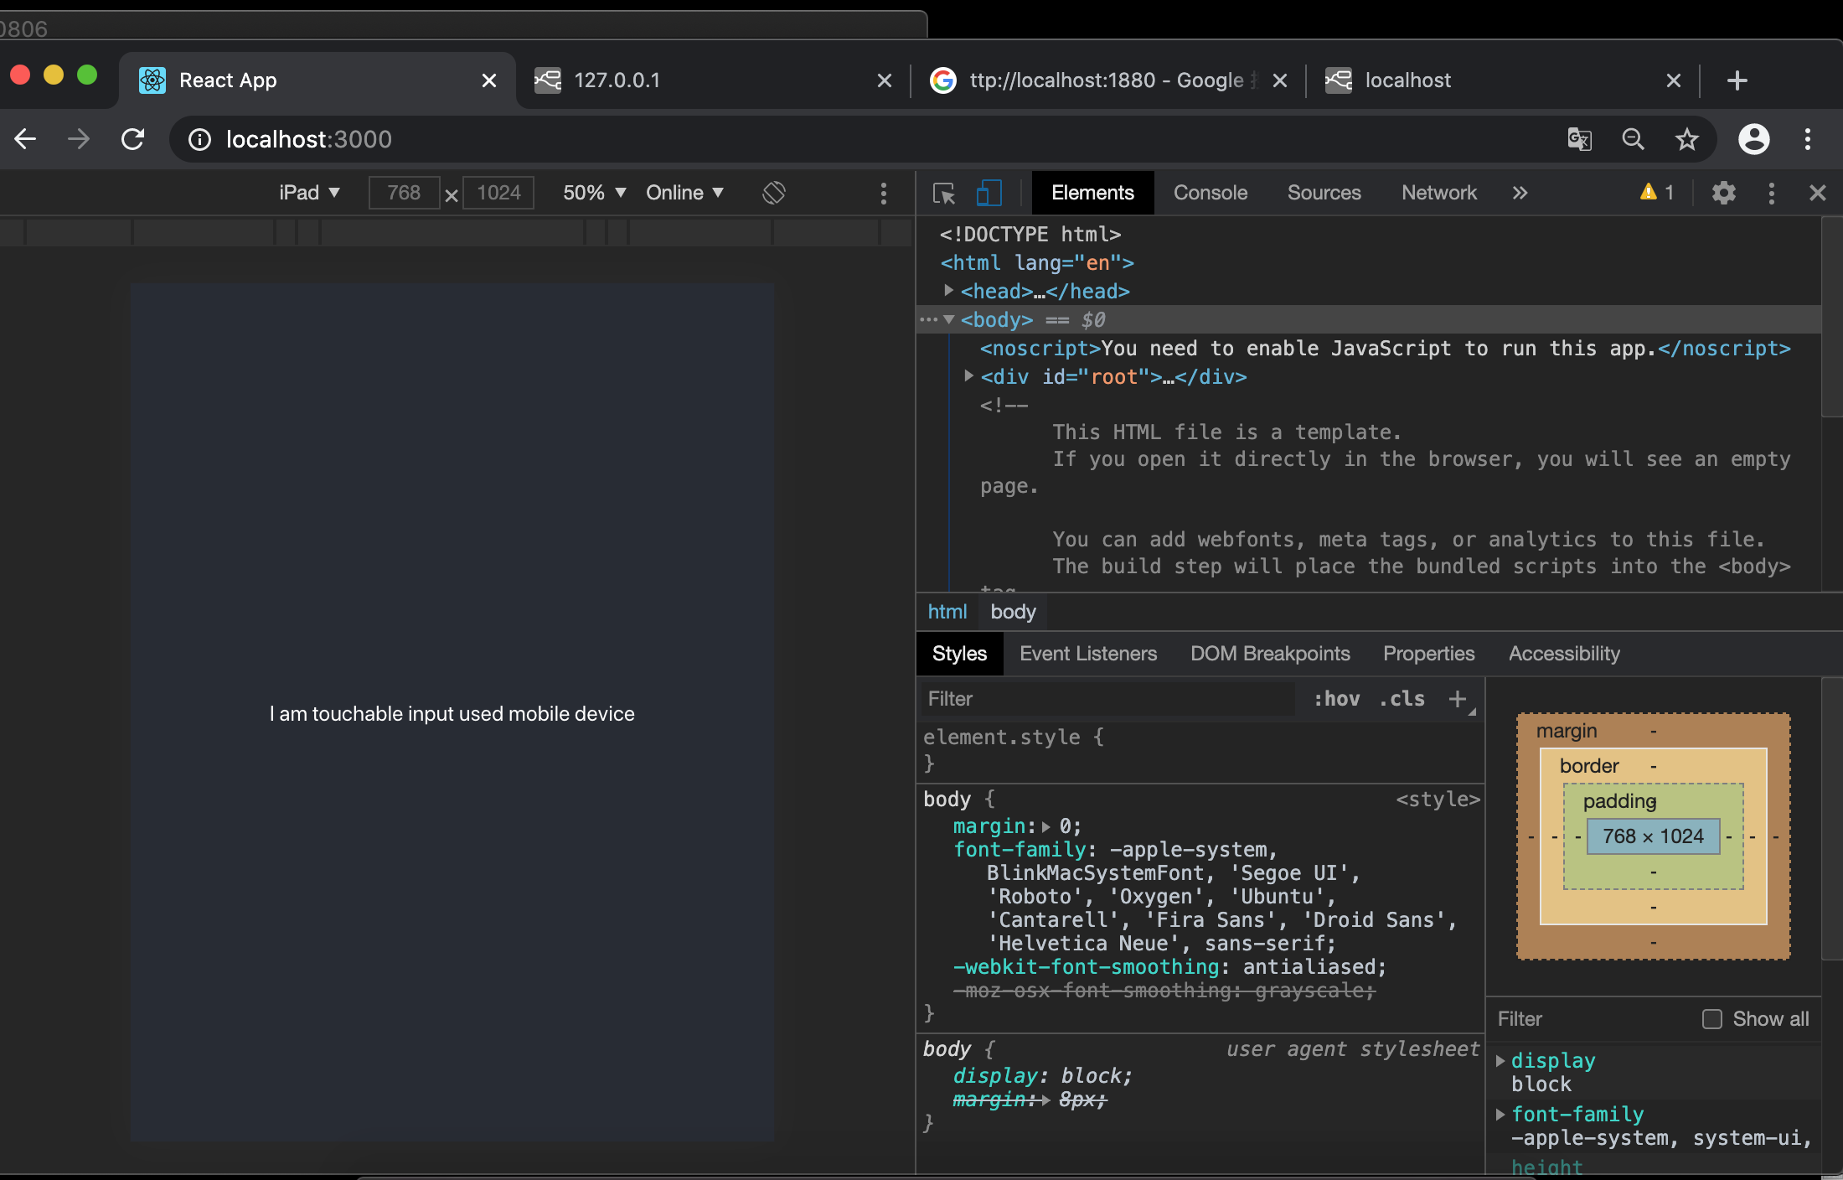
Task: Toggle the device toolbar
Action: pyautogui.click(x=989, y=194)
